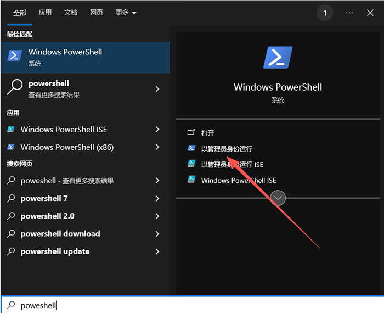Click search icon next to 'powershell 7'
Viewport: 384px width, 313px height.
[11, 198]
